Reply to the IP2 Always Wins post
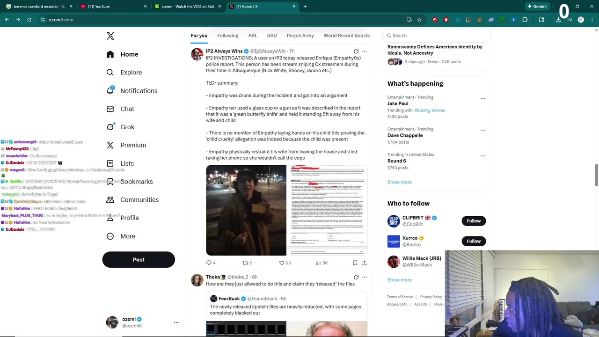Viewport: 599px width, 337px height. click(211, 263)
